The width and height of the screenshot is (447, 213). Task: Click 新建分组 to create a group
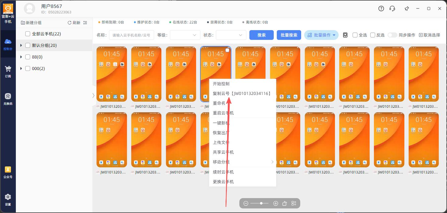point(31,23)
